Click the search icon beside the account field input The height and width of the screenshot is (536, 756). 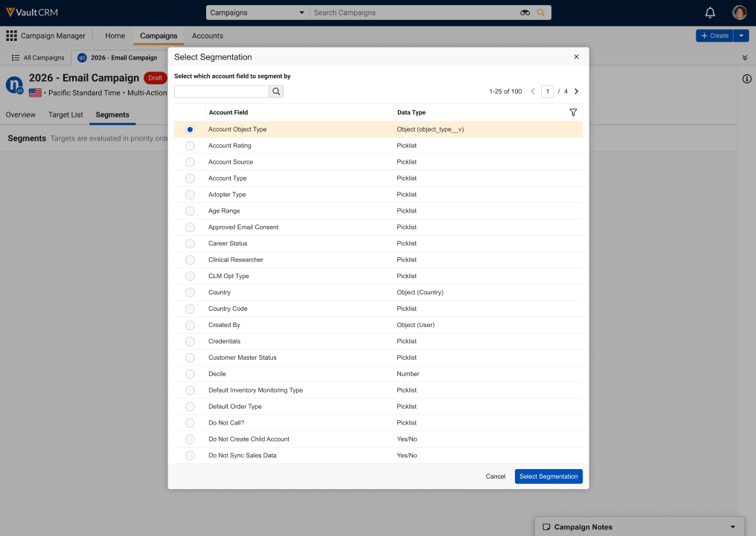(x=276, y=91)
